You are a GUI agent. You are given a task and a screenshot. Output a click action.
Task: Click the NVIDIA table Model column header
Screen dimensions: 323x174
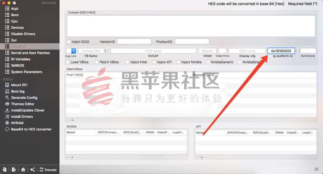[80, 133]
